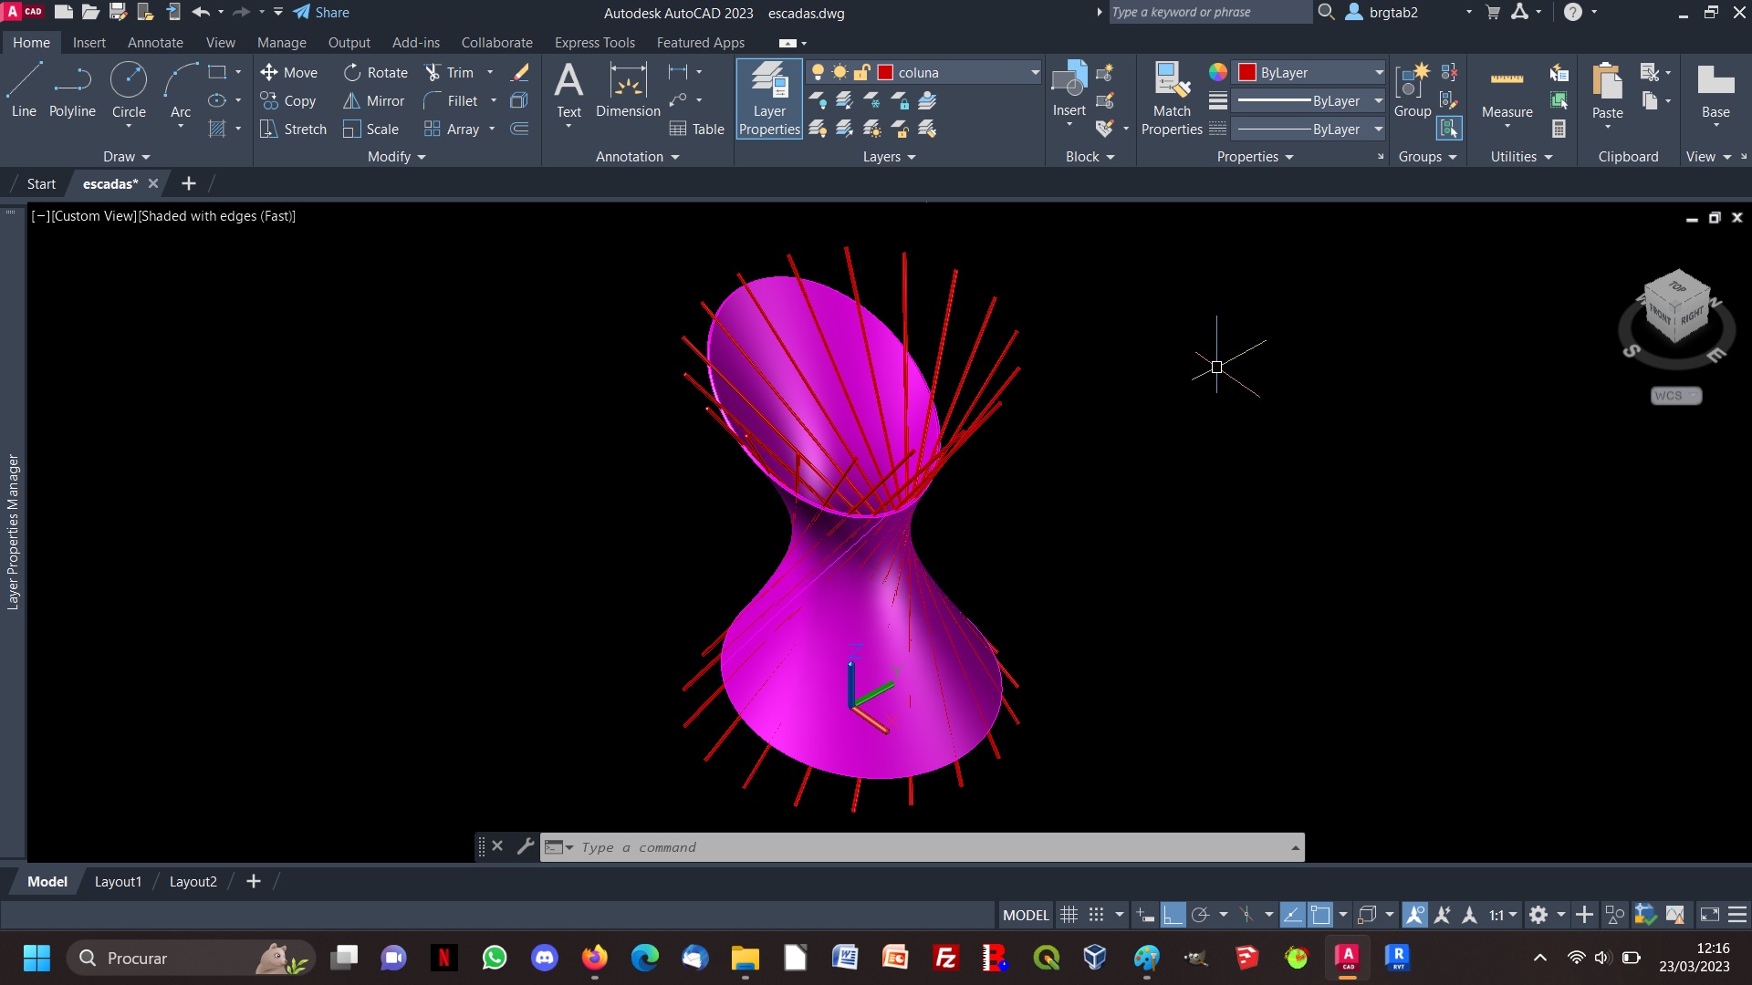
Task: Insert a Table
Action: [697, 129]
